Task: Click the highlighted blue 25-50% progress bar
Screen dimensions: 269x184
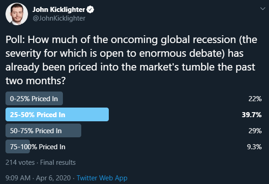Action: coord(57,114)
